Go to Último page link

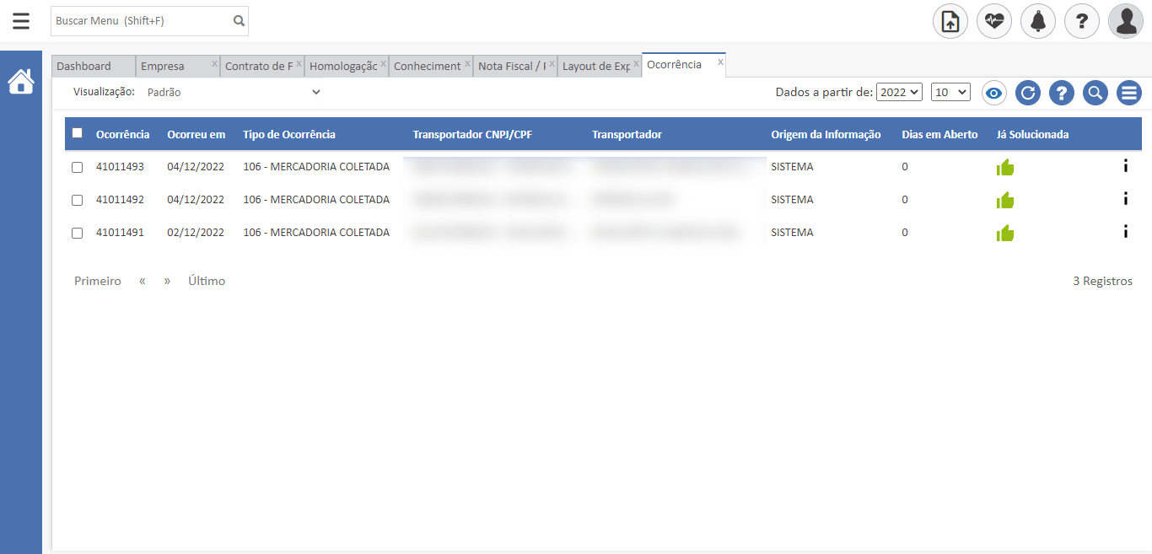[x=207, y=281]
